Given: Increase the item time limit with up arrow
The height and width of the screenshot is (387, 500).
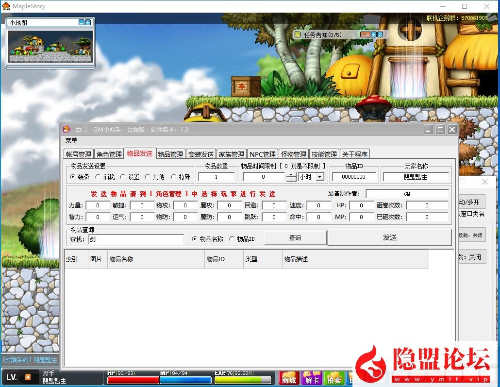Looking at the screenshot, I should (x=291, y=175).
